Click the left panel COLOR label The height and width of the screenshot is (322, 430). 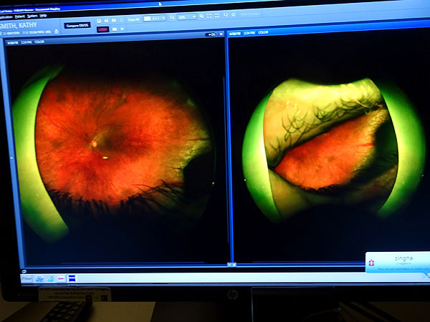[39, 42]
